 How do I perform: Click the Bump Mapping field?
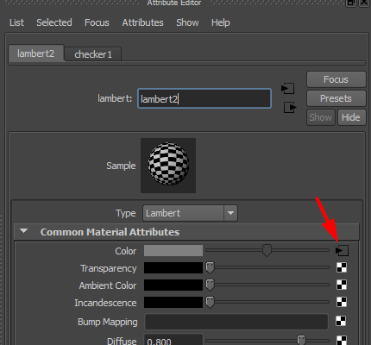pyautogui.click(x=236, y=322)
